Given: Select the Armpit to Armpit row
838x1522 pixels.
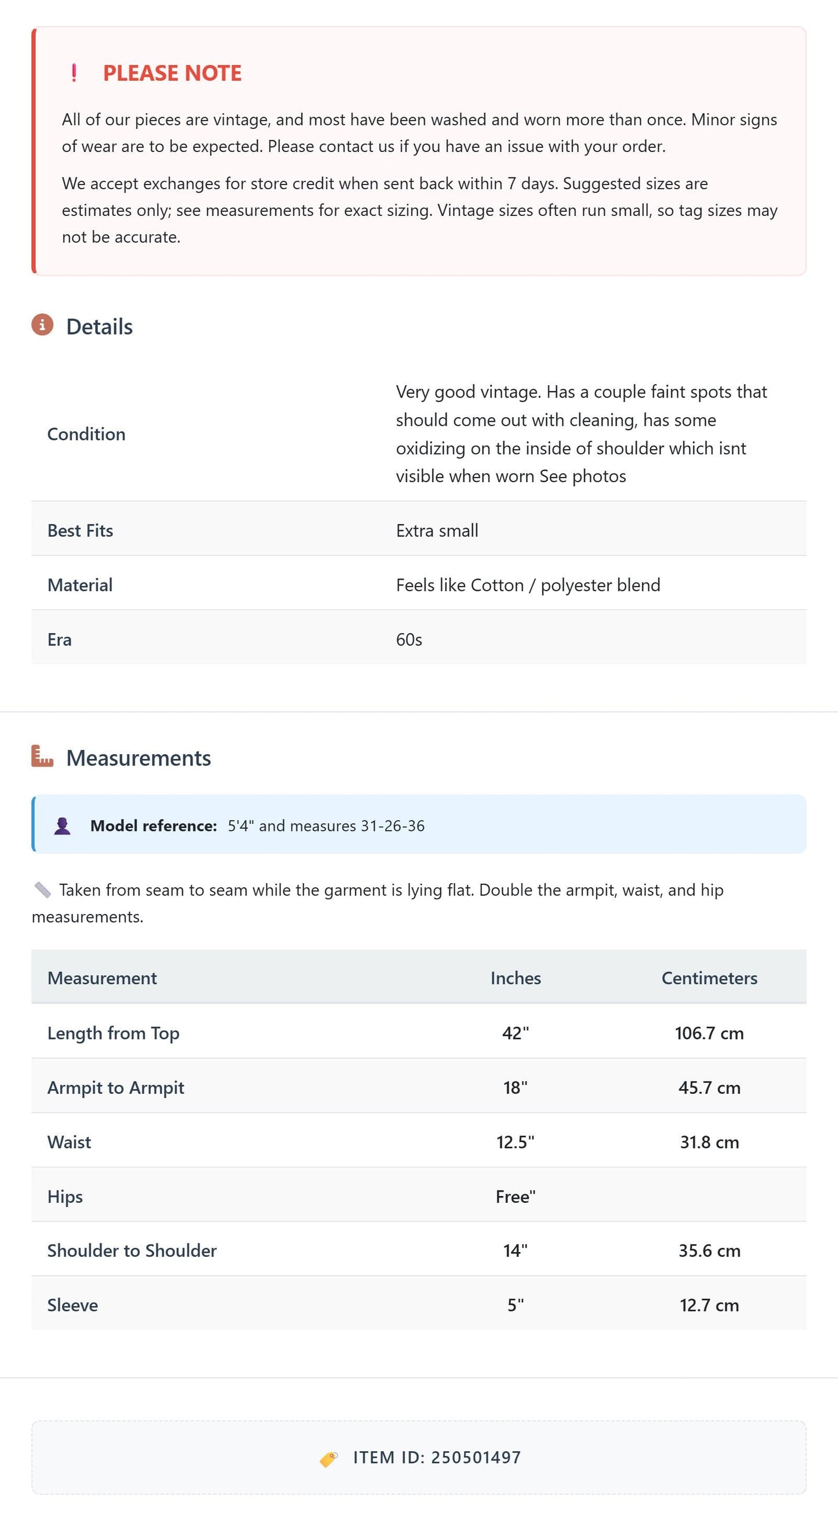Looking at the screenshot, I should coord(419,1086).
